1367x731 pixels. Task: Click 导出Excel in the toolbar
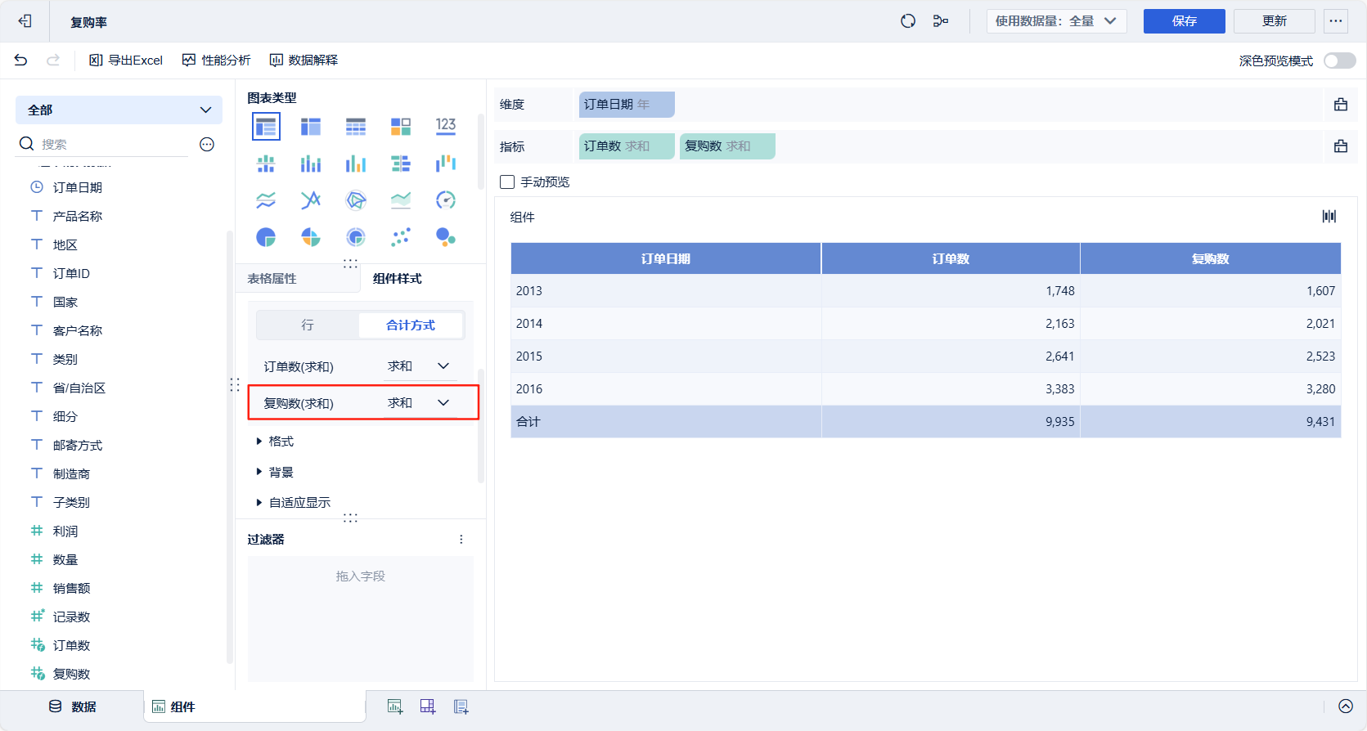coord(126,60)
